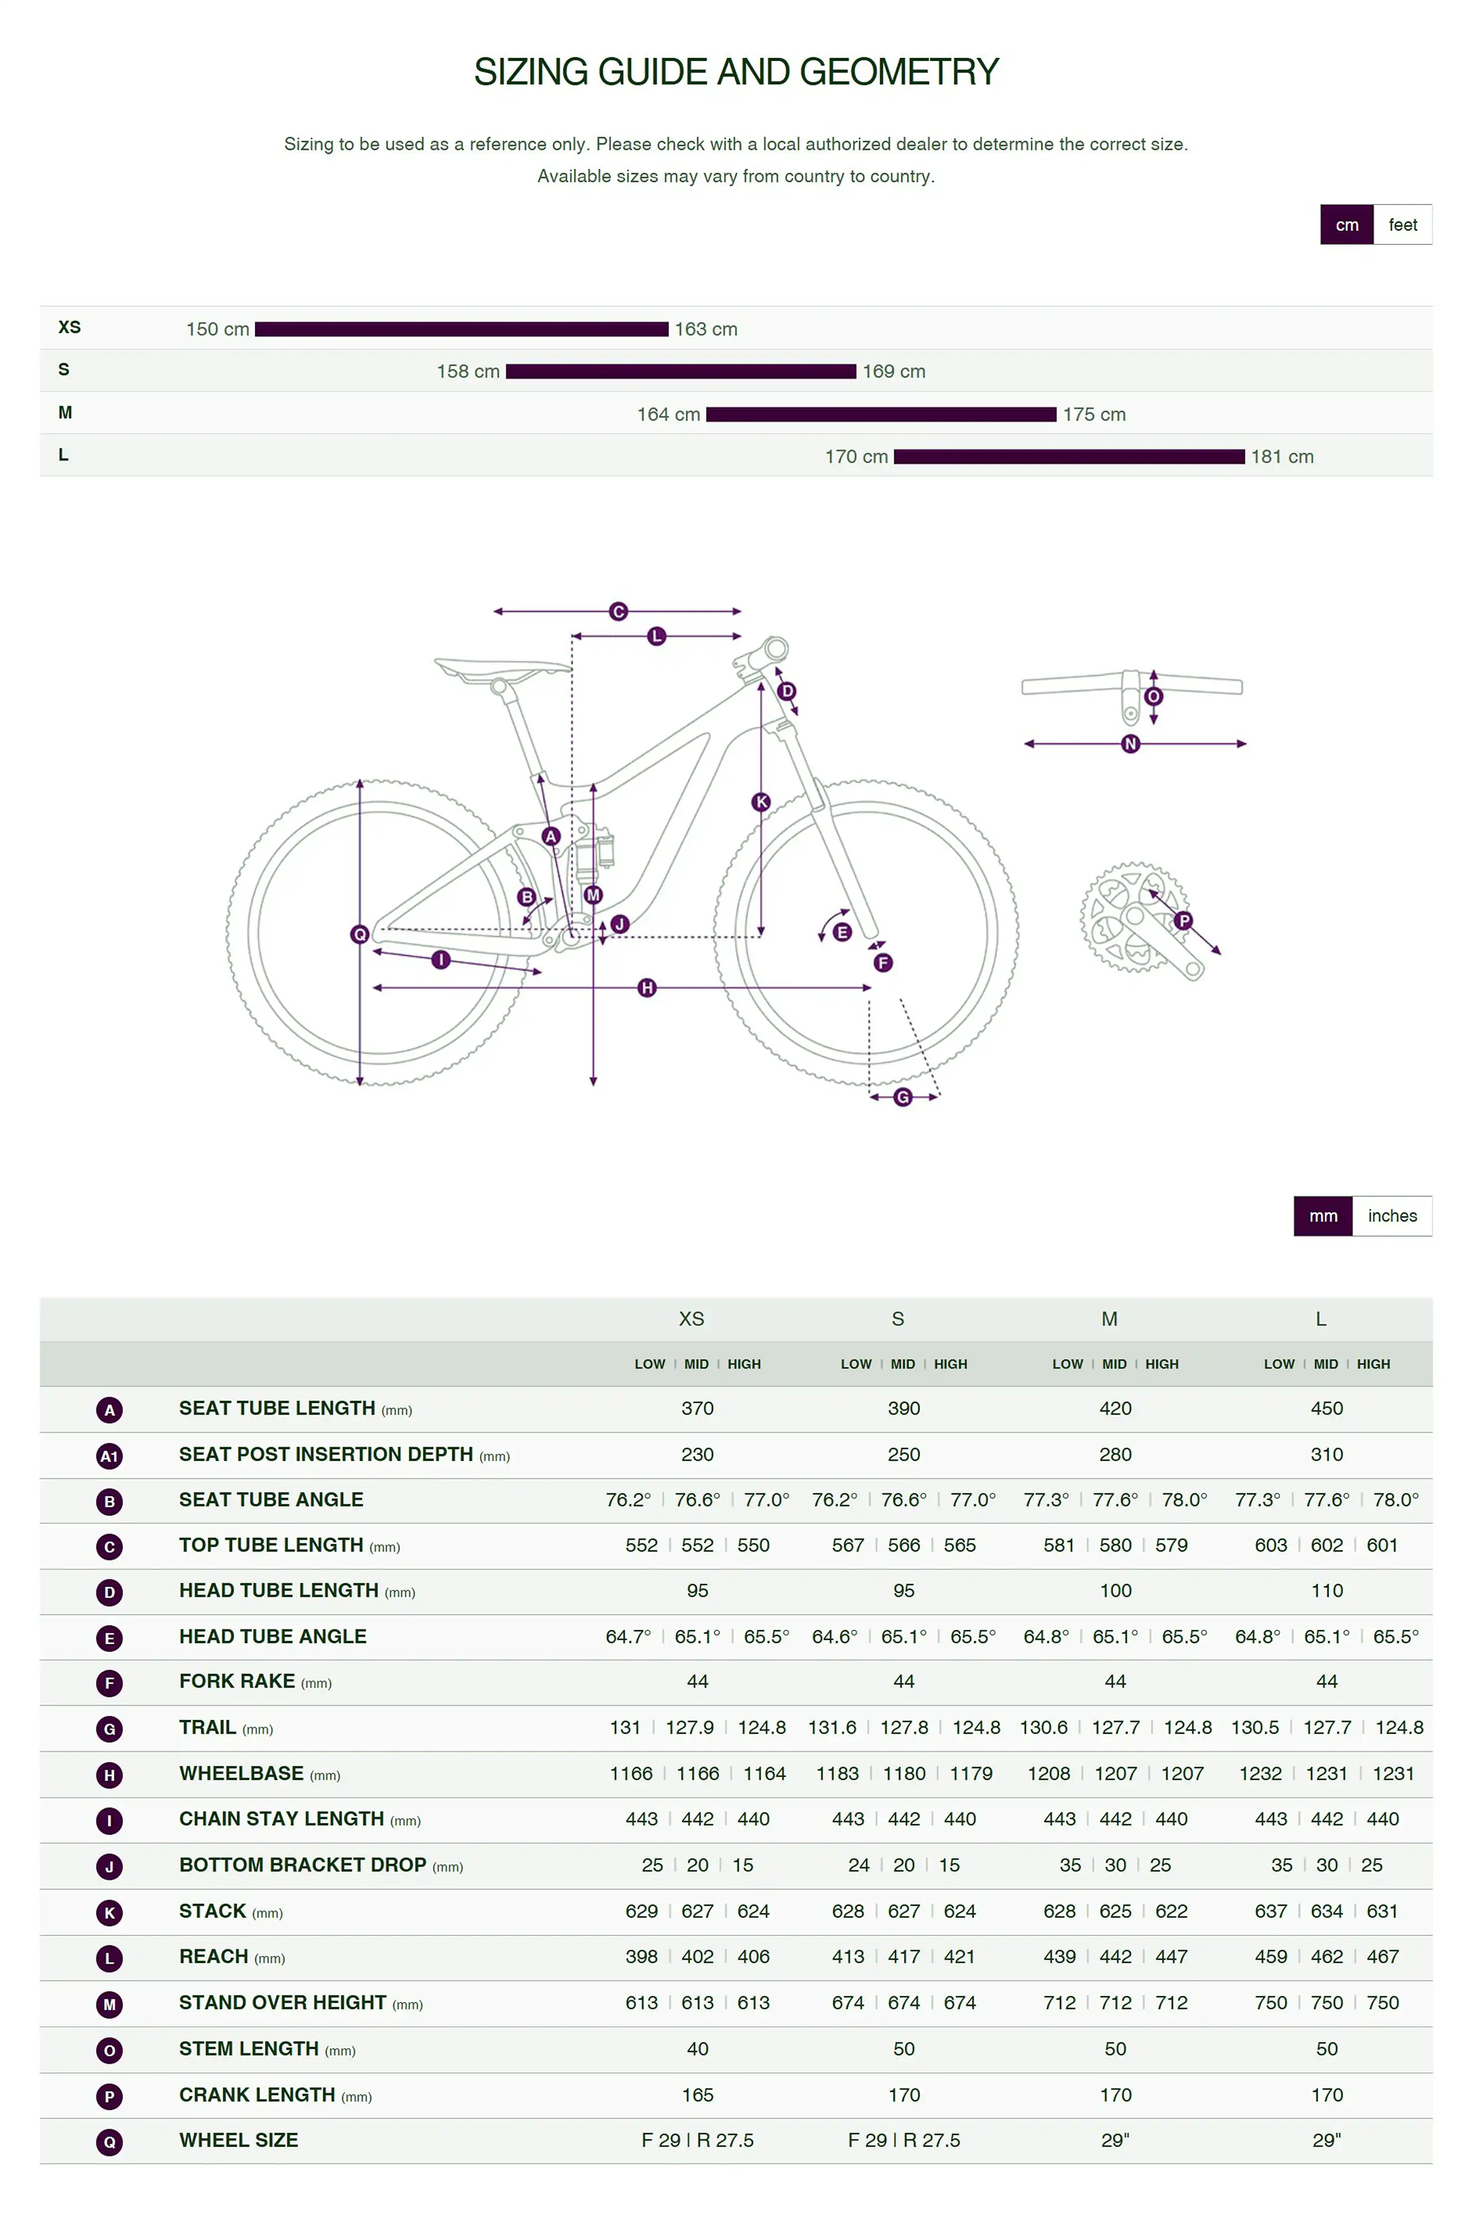
Task: Switch height units to feet
Action: point(1401,224)
